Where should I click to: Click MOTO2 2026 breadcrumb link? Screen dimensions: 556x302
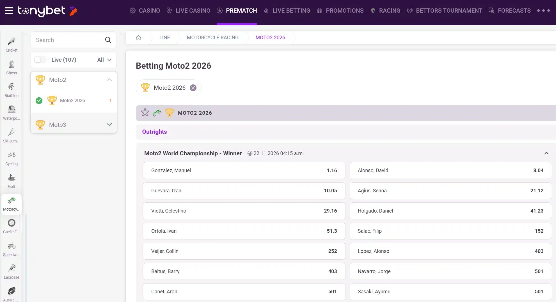[270, 38]
